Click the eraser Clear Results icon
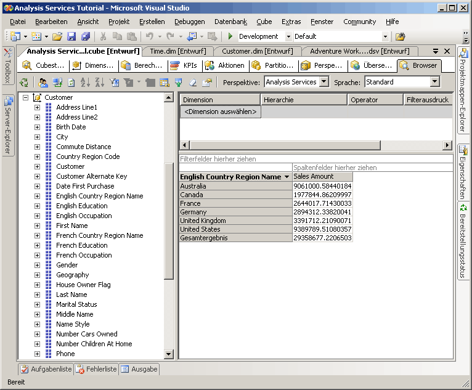 click(x=193, y=82)
